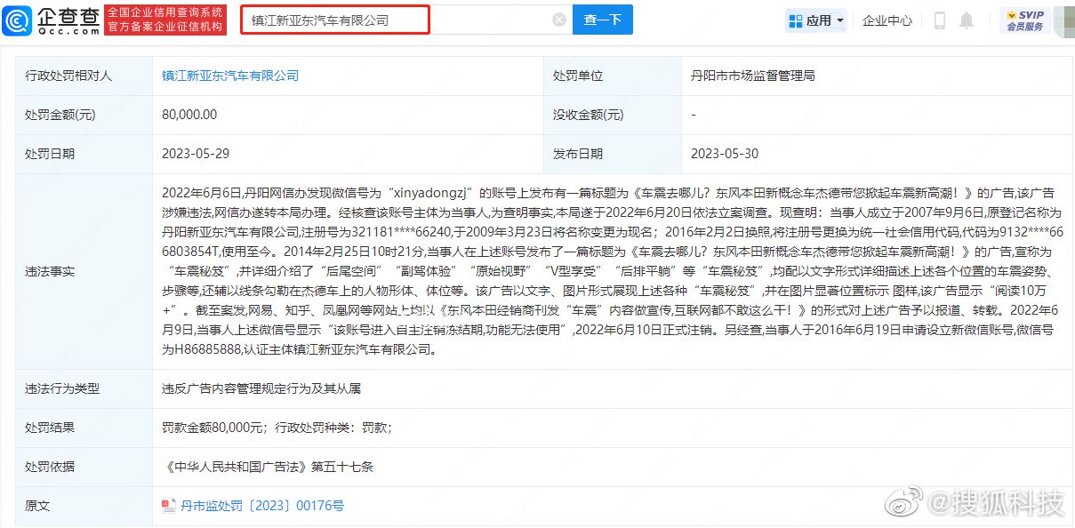
Task: Click the 处罚金额(元) label
Action: click(60, 116)
